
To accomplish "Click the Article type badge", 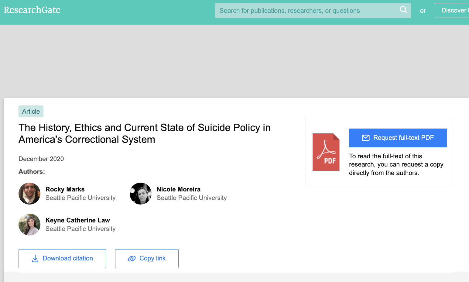I will click(x=31, y=112).
